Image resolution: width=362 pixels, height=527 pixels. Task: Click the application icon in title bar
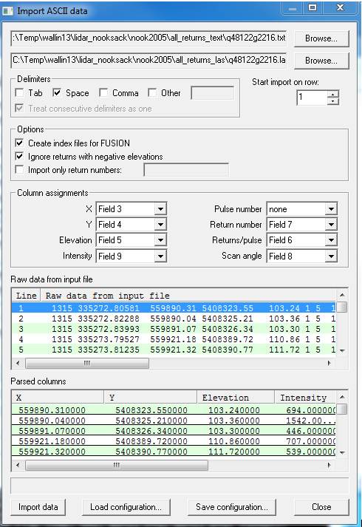[x=8, y=11]
